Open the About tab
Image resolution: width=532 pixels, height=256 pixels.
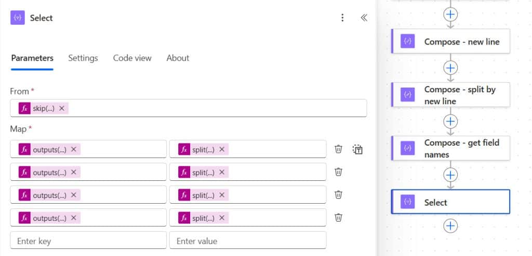pyautogui.click(x=178, y=58)
